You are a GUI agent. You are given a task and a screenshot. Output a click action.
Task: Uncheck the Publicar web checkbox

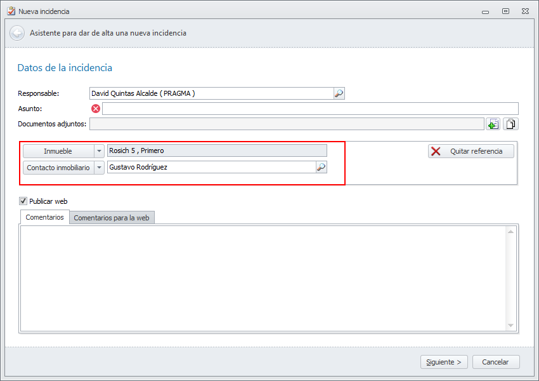point(23,201)
